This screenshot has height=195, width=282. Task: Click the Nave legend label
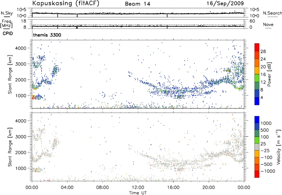268,24
